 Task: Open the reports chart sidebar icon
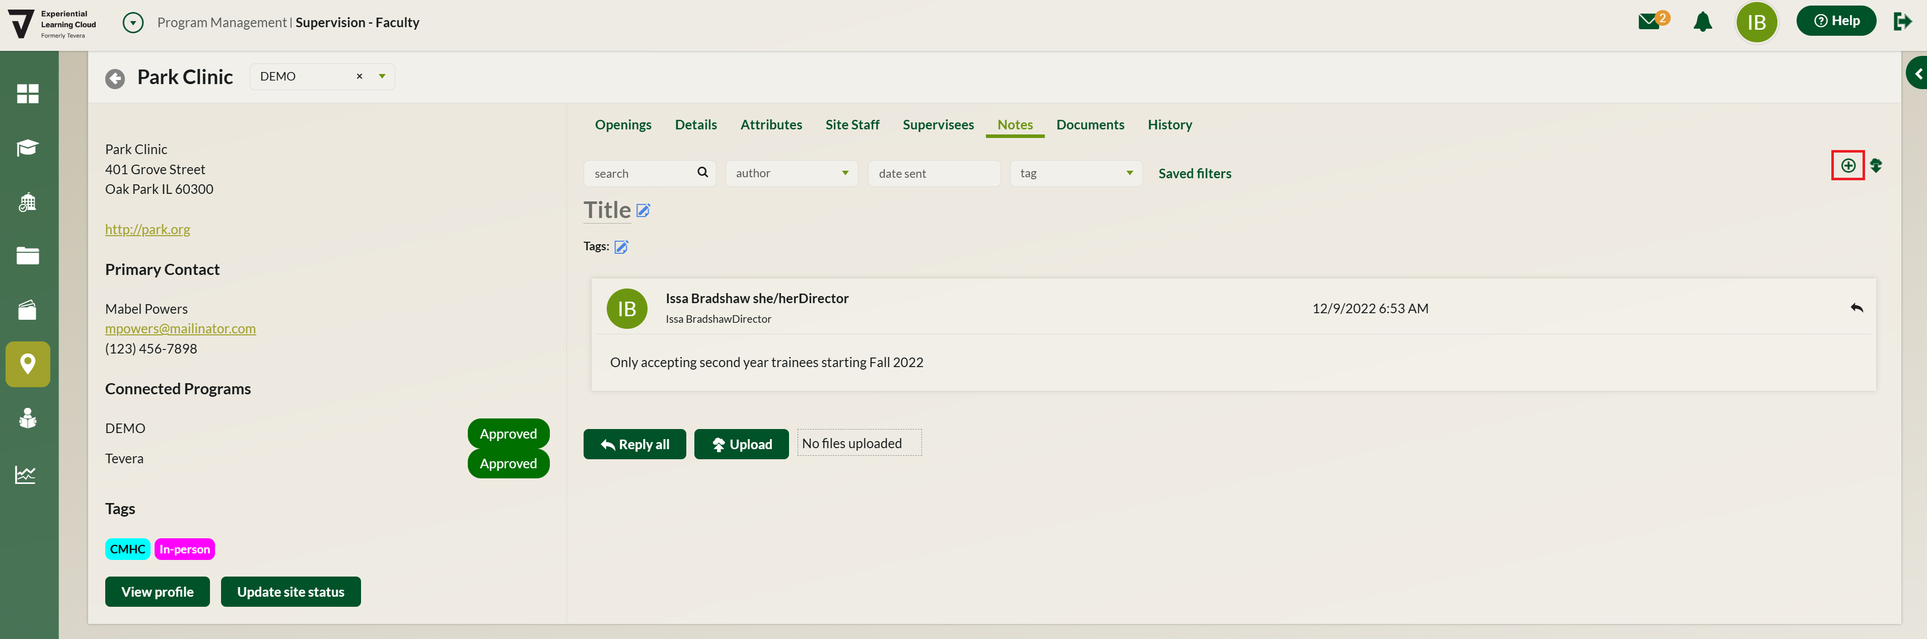26,474
